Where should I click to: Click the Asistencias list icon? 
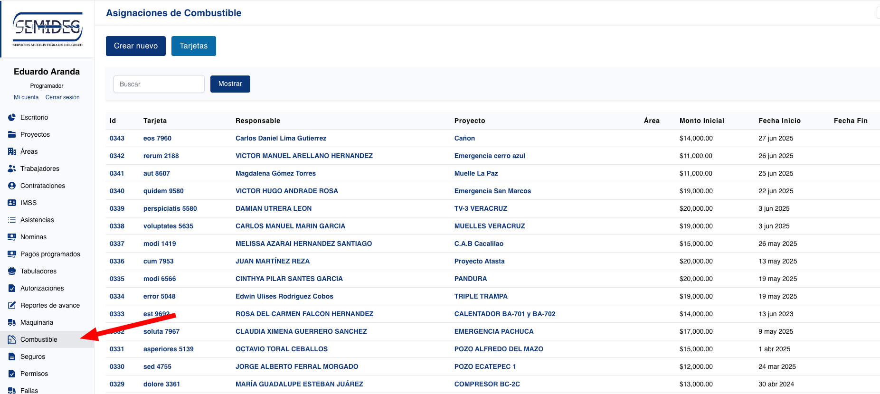click(12, 220)
